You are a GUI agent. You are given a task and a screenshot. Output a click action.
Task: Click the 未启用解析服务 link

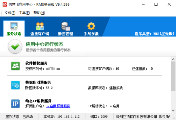pos(58,106)
